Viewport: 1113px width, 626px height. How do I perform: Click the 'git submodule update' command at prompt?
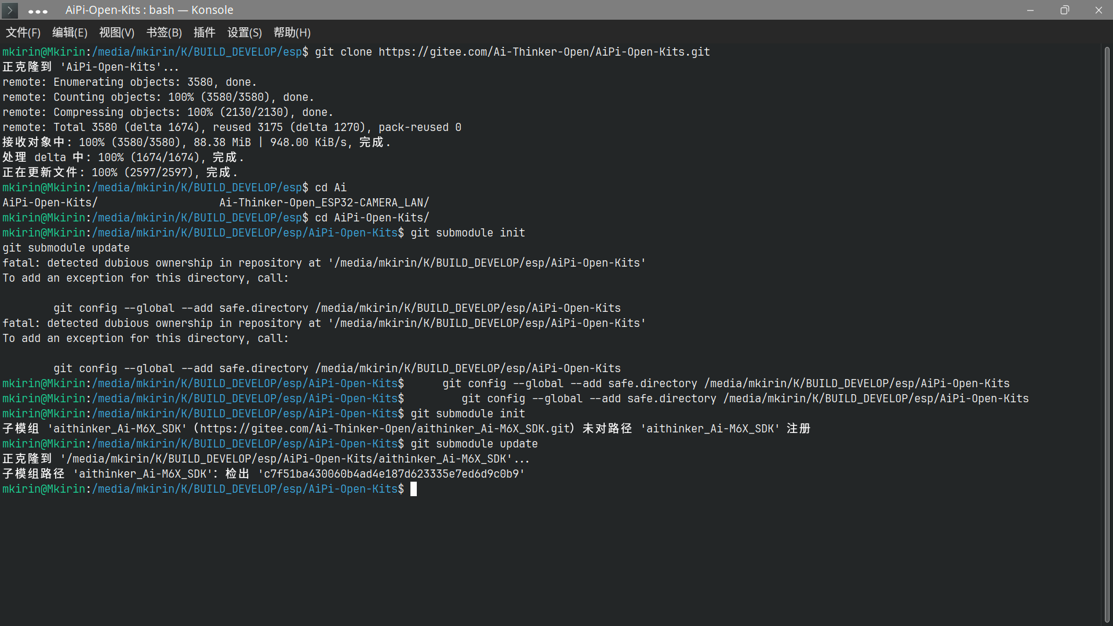pos(474,444)
